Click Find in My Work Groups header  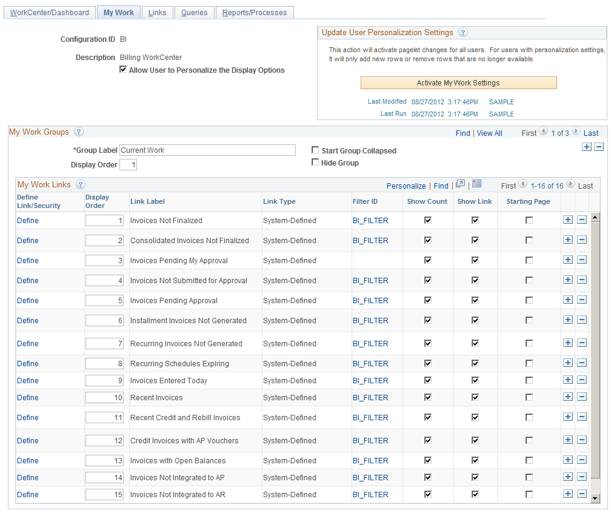(462, 133)
